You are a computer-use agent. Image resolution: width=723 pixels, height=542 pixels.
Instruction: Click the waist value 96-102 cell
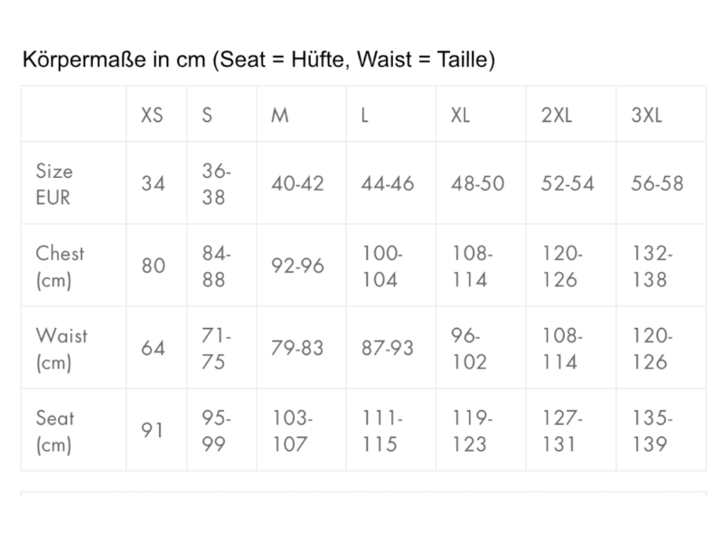click(469, 349)
